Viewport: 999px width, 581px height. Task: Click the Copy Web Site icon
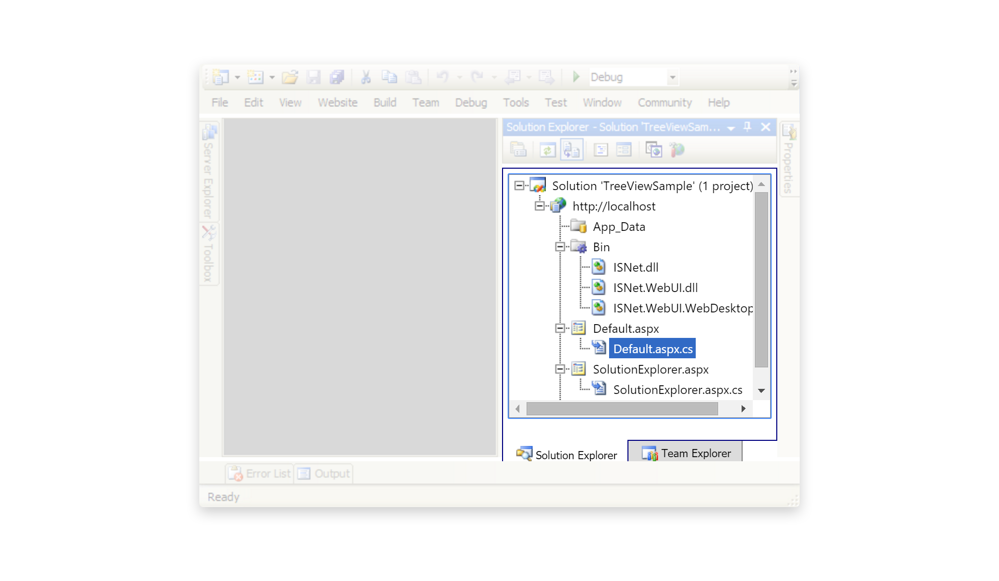[x=653, y=150]
